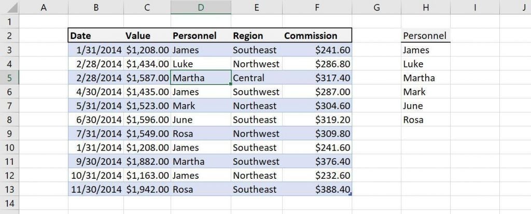Select row 5 header
The height and width of the screenshot is (214, 531).
tap(9, 78)
